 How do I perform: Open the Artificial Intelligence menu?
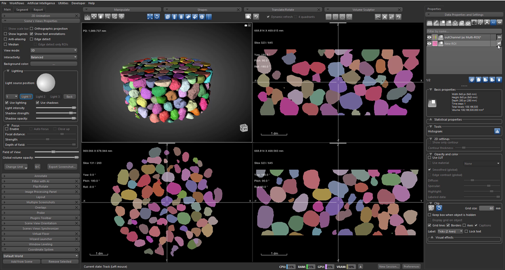41,3
